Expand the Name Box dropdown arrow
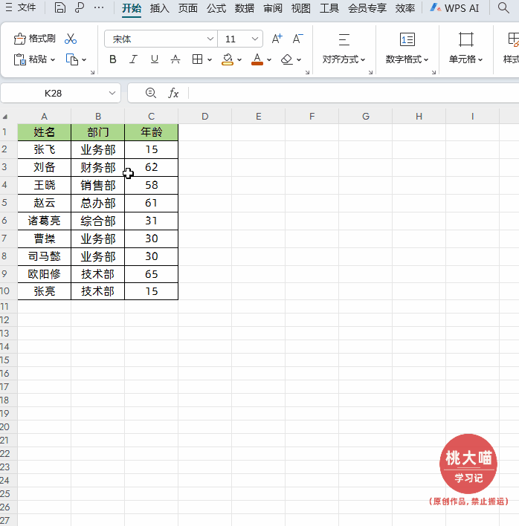 [112, 94]
